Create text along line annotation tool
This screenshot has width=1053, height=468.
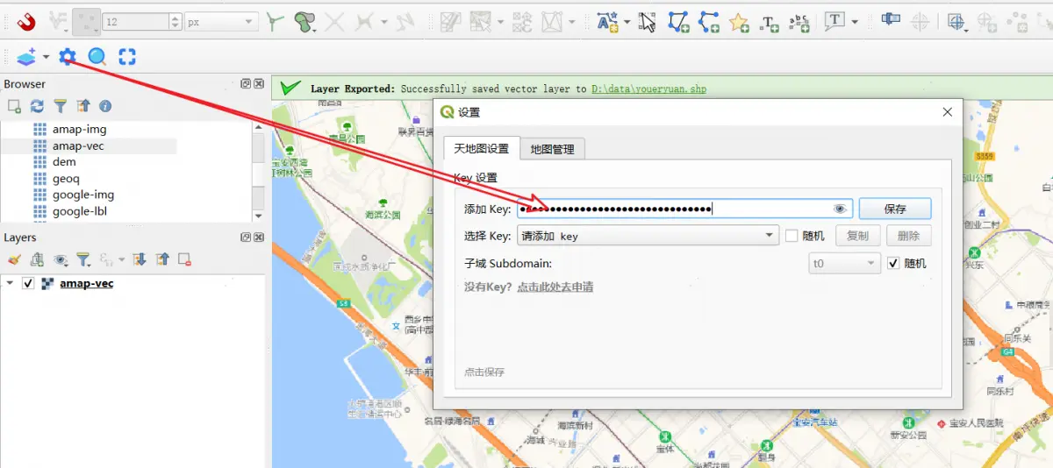pos(799,21)
